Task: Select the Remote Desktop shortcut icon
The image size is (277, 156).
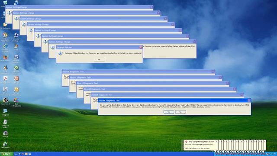Action: (x=16, y=36)
